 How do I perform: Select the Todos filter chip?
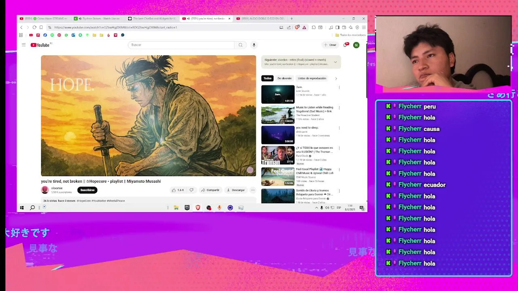[x=267, y=78]
